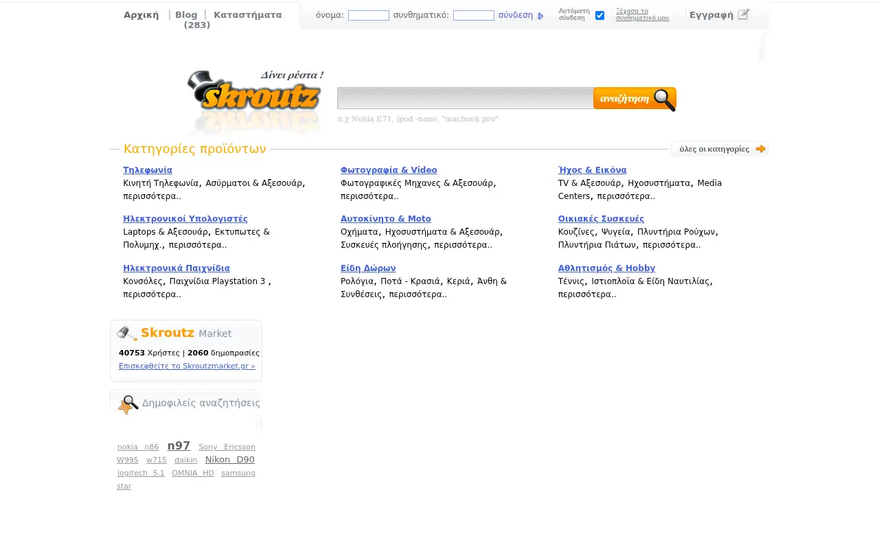Image resolution: width=879 pixels, height=549 pixels.
Task: Click the arrow next to σύνδεση
Action: point(541,16)
